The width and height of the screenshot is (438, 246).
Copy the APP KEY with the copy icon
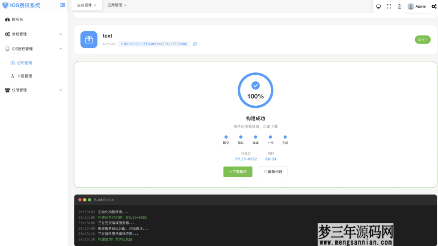195,44
